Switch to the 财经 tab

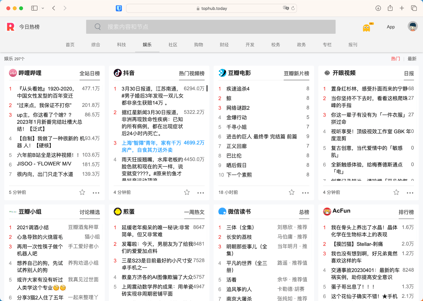tap(224, 45)
